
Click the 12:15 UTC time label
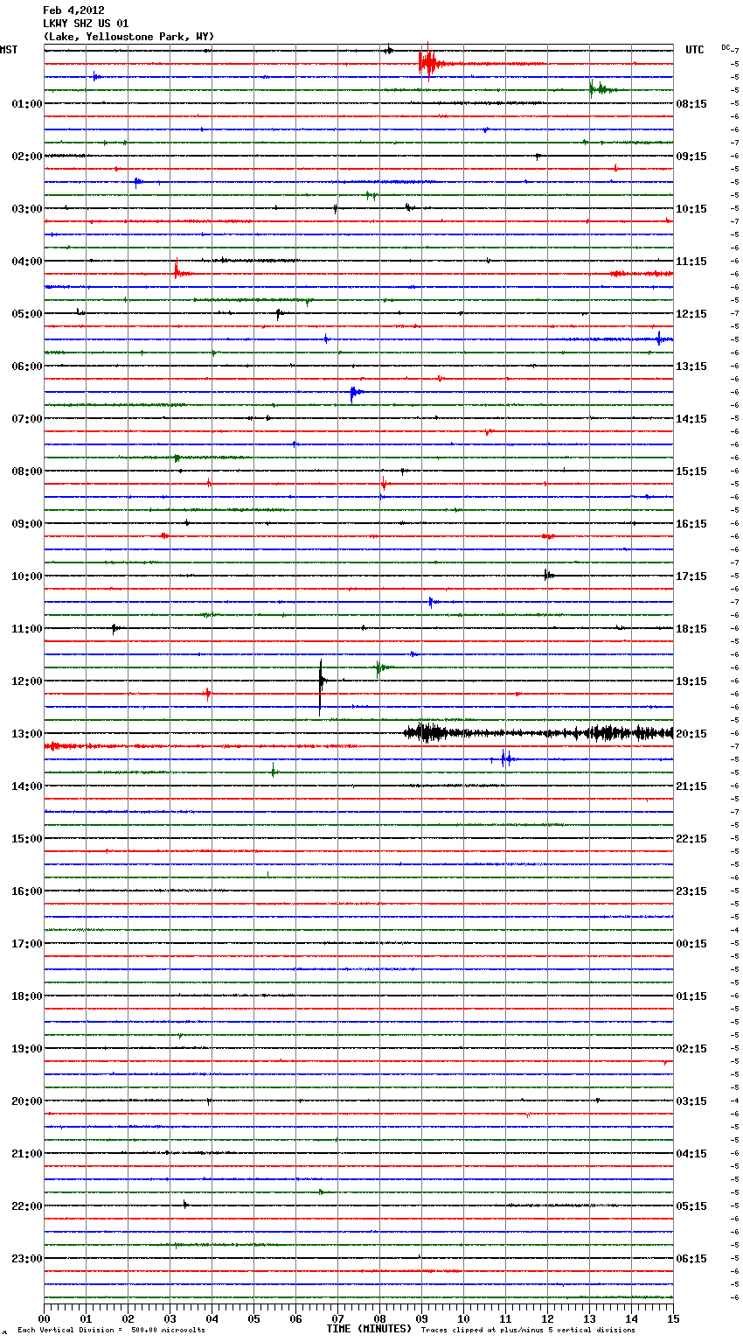(691, 313)
